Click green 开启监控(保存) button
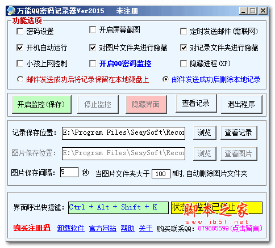This screenshot has height=248, width=275. tap(41, 104)
